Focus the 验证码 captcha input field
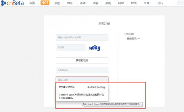Viewport: 184px width, 112px height. 70,47
